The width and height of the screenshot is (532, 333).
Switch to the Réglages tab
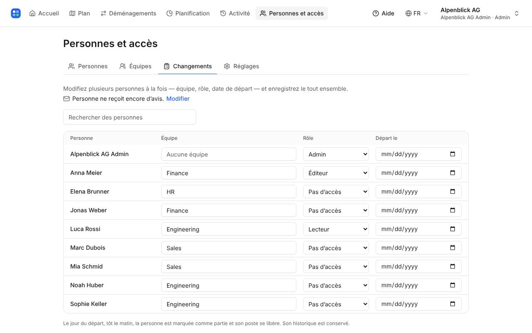tap(241, 66)
